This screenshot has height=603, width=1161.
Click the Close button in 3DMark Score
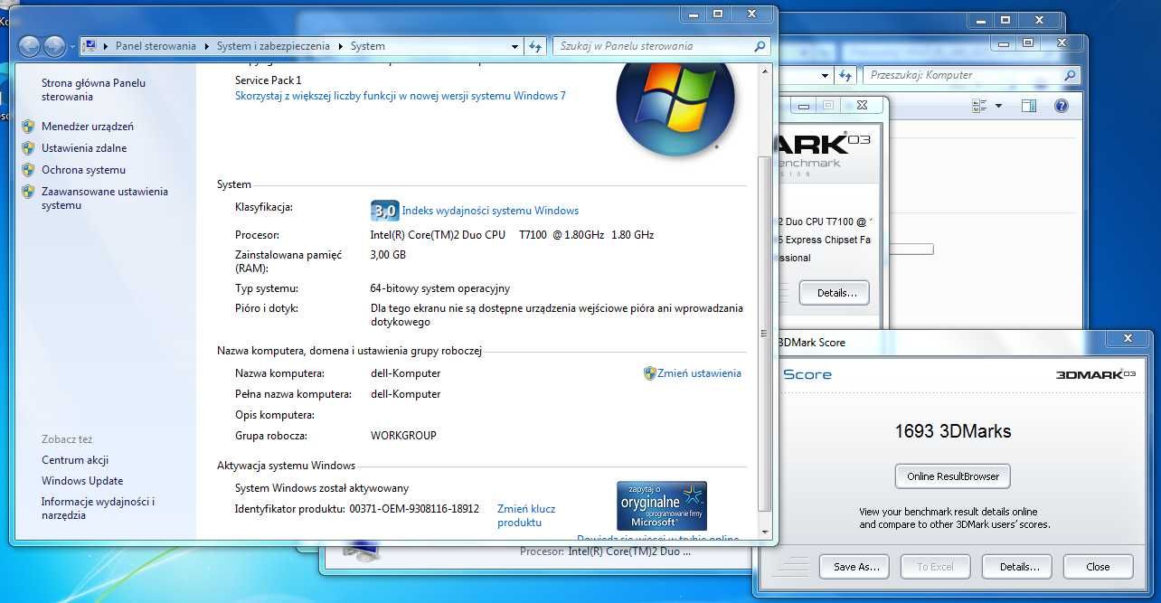(x=1098, y=567)
